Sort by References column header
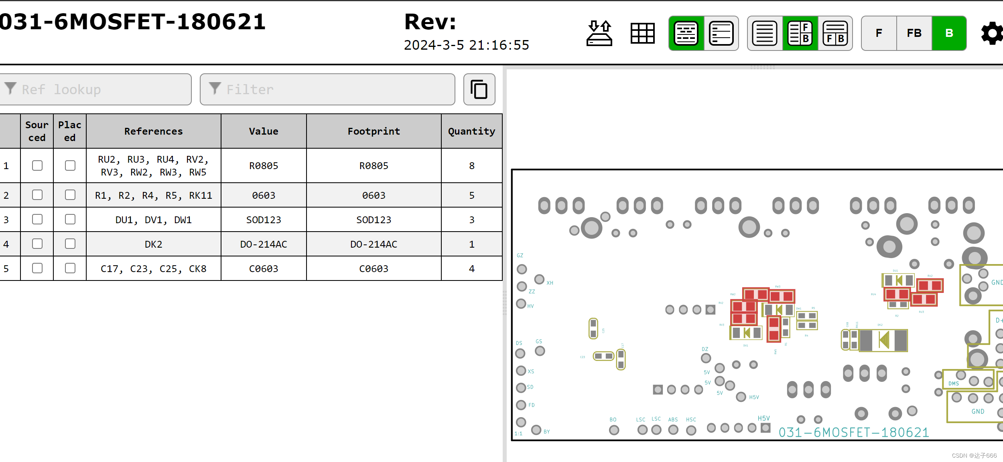The width and height of the screenshot is (1003, 462). (154, 131)
